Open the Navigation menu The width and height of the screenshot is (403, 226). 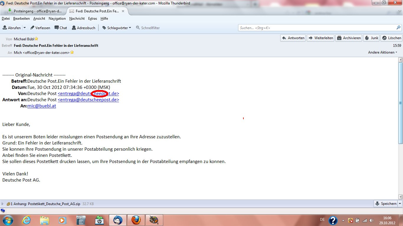click(57, 18)
